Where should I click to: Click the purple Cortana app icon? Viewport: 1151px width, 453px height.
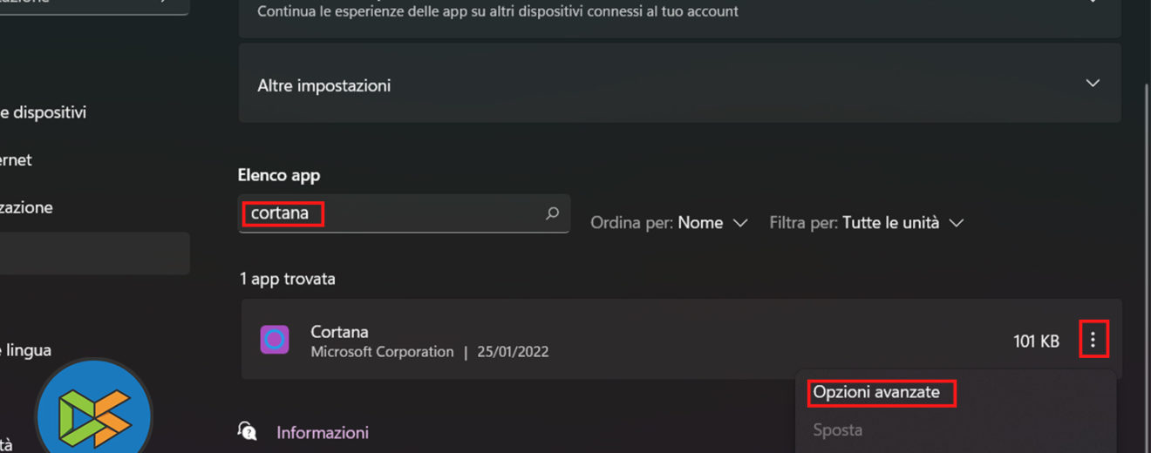pyautogui.click(x=275, y=340)
